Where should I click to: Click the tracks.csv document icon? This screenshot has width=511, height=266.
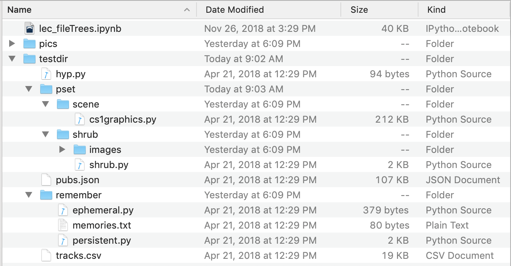[x=46, y=256]
